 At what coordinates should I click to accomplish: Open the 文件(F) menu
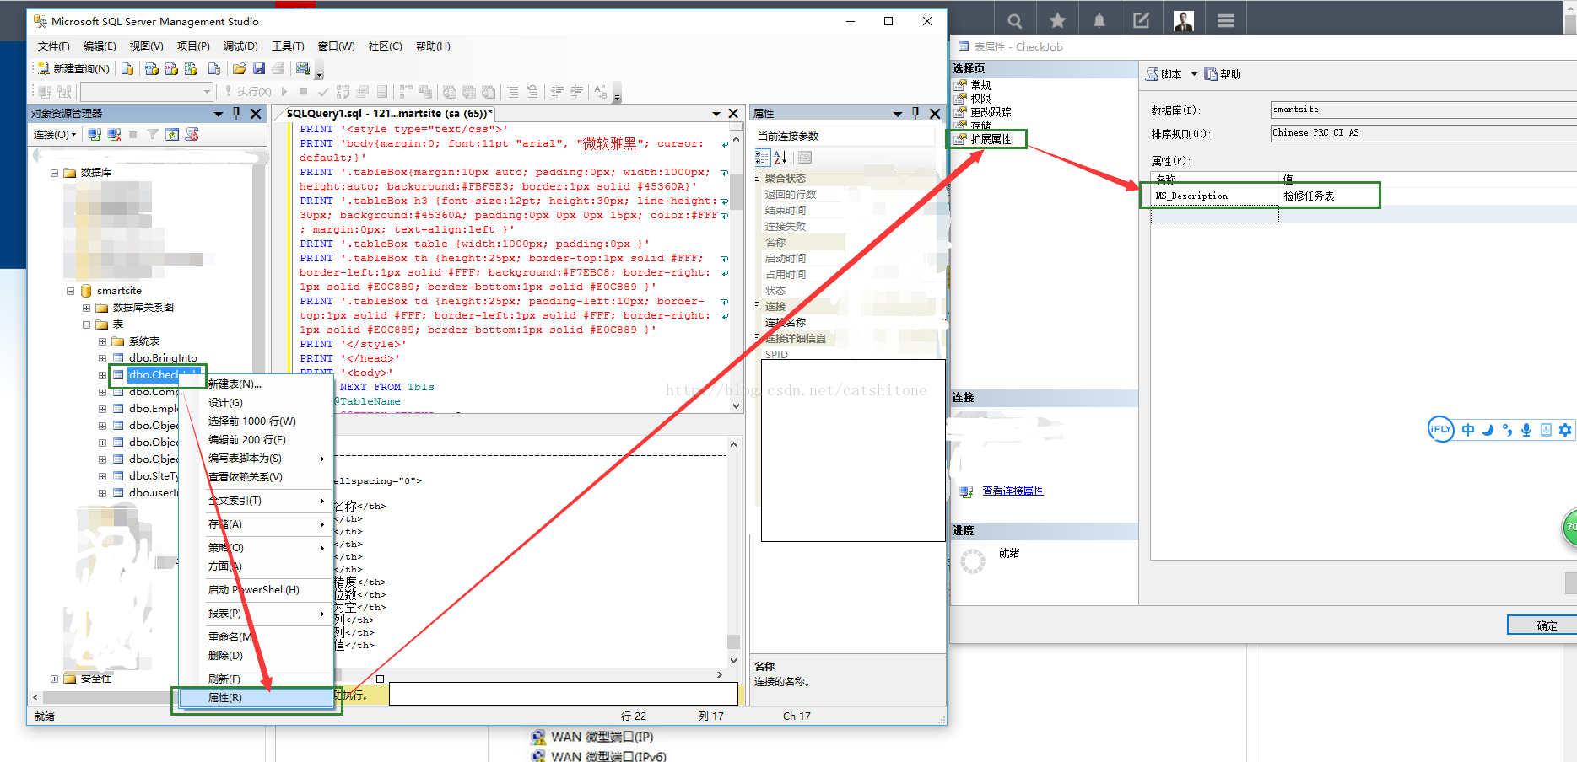tap(54, 46)
